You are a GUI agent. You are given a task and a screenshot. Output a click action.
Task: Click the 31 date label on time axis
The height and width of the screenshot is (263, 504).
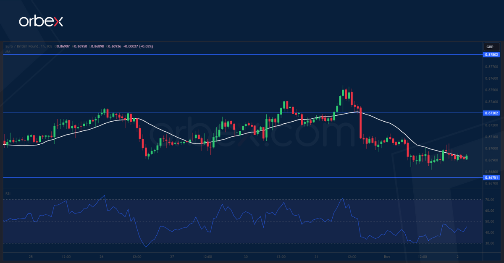coord(316,256)
